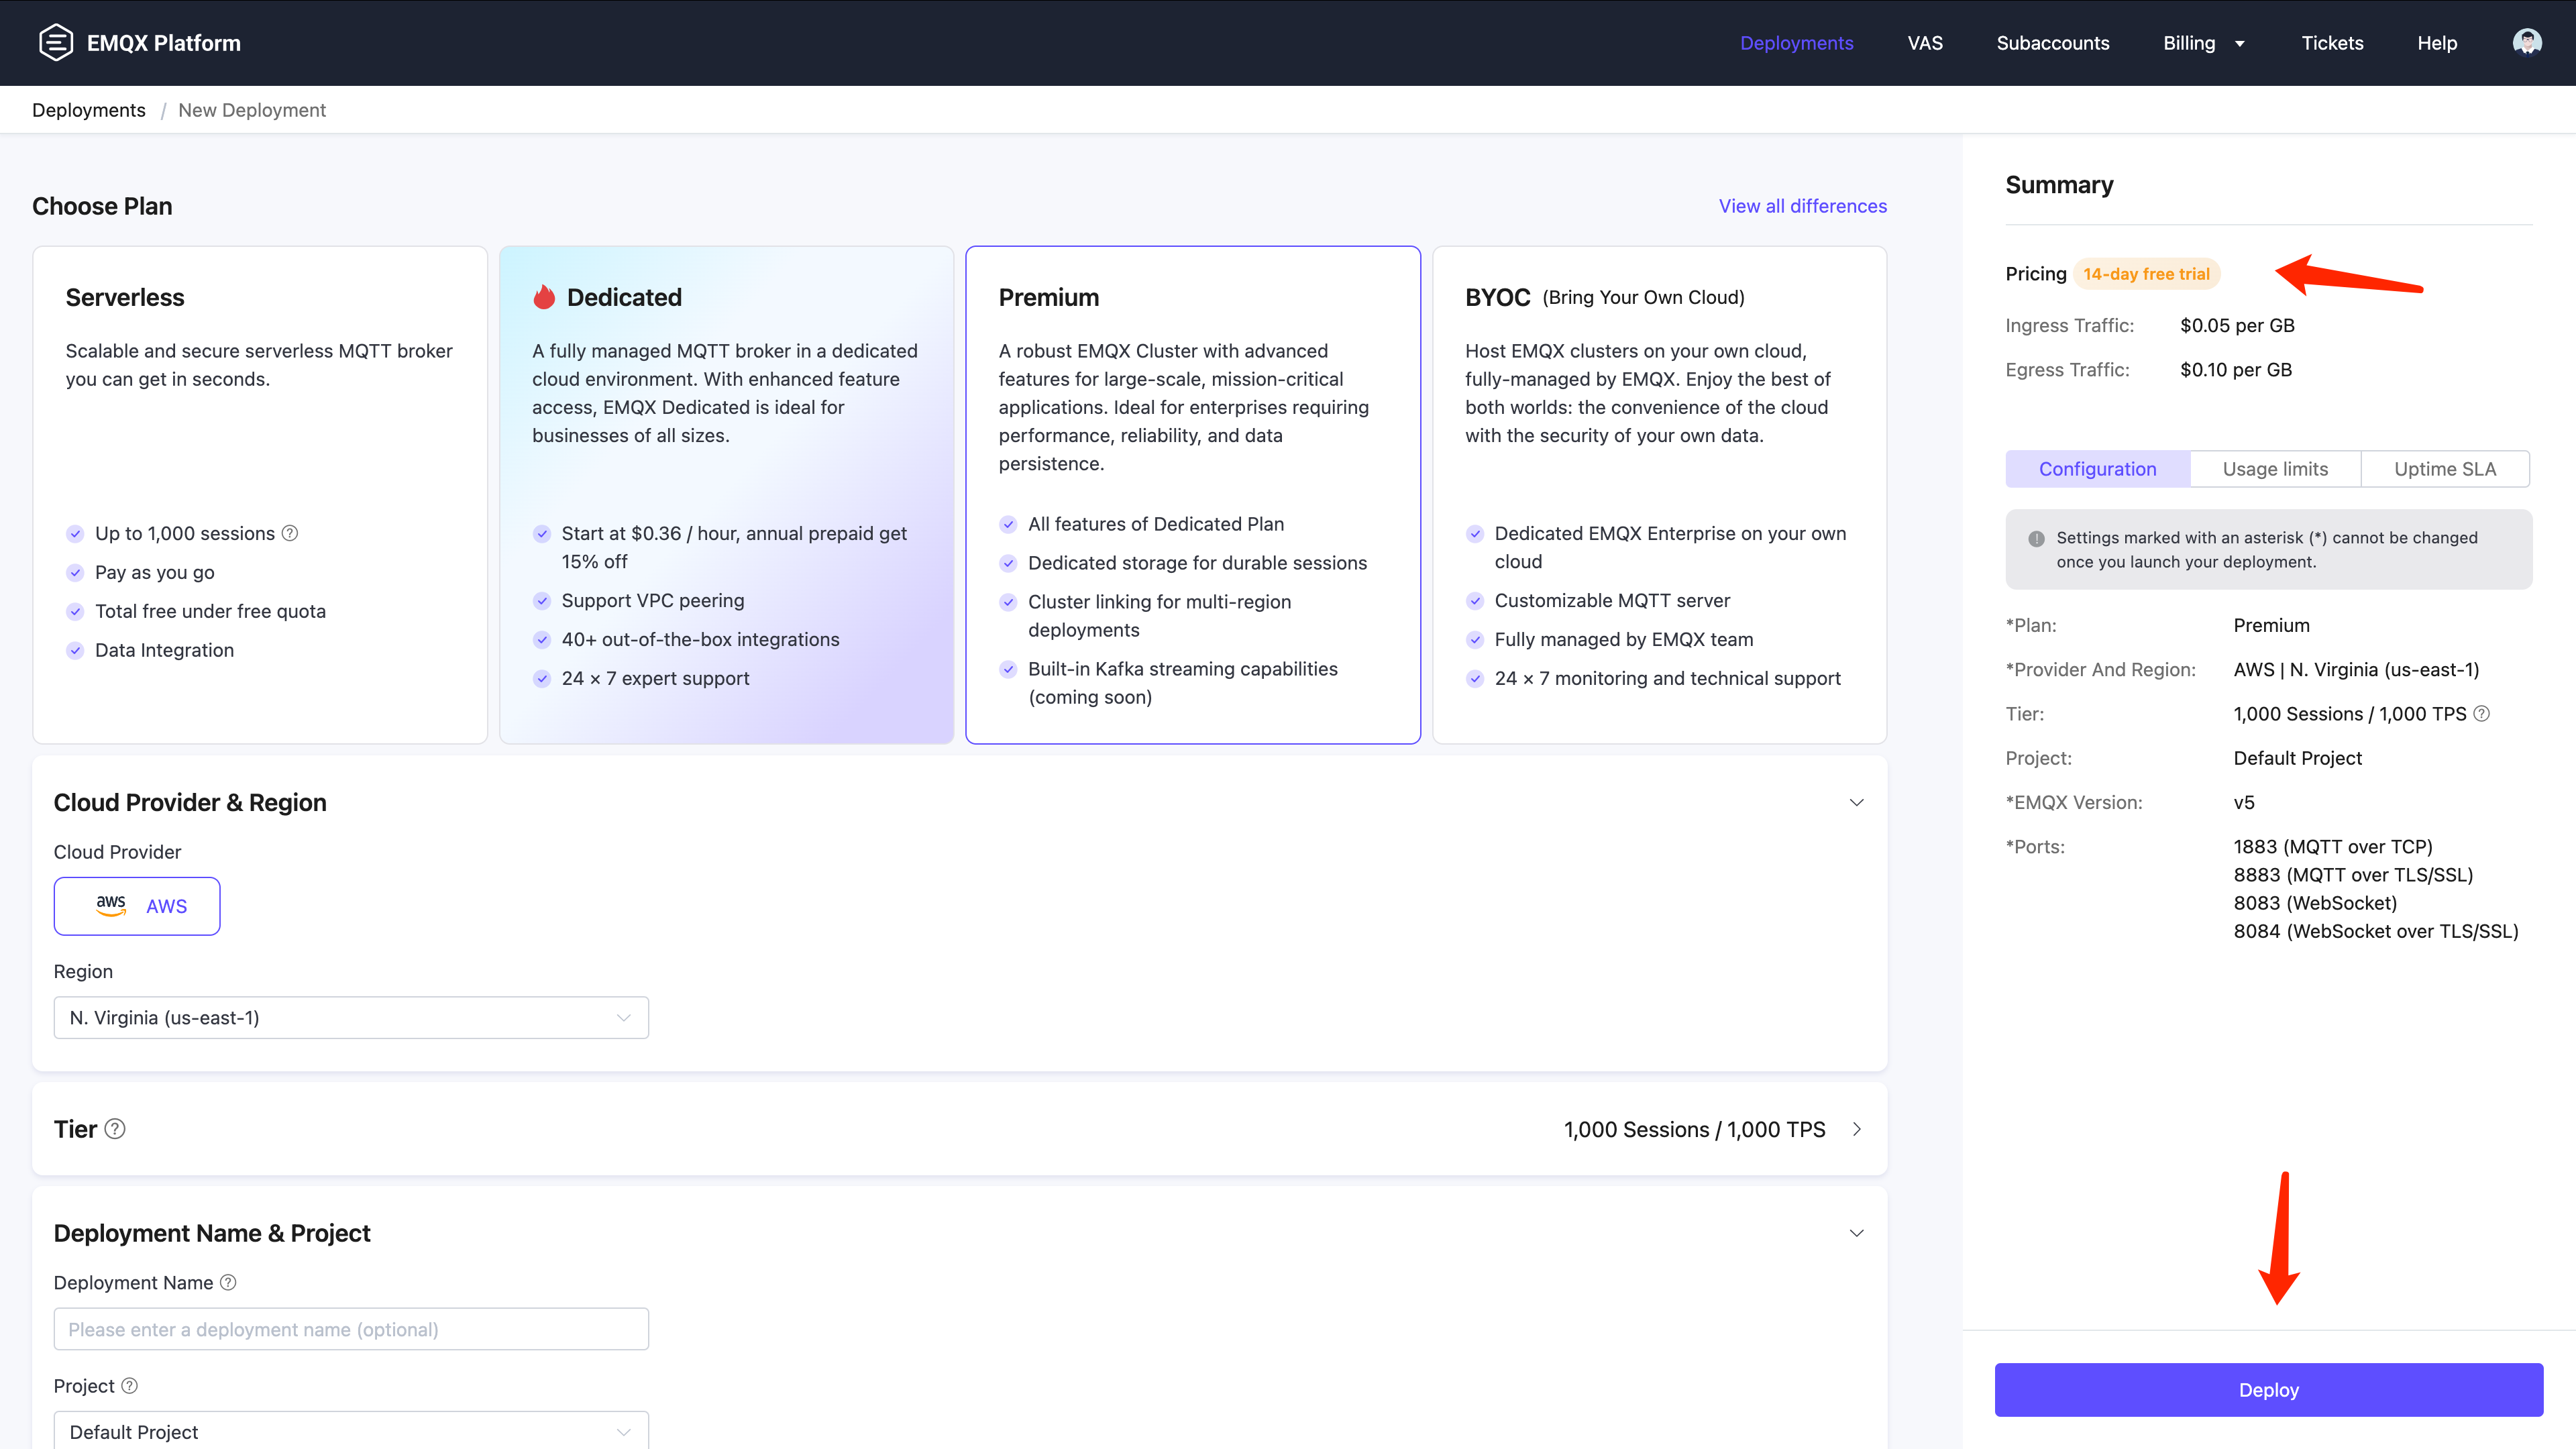Viewport: 2576px width, 1449px height.
Task: Click help icon next to Up to 1,000 sessions
Action: coord(290,533)
